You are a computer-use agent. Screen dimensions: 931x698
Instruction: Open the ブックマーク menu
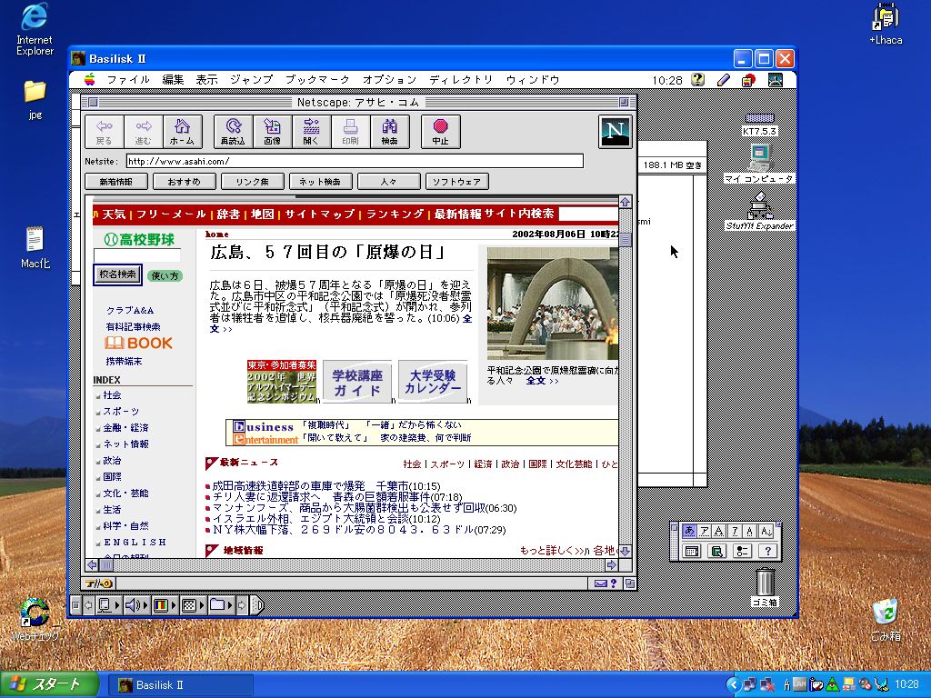coord(317,80)
